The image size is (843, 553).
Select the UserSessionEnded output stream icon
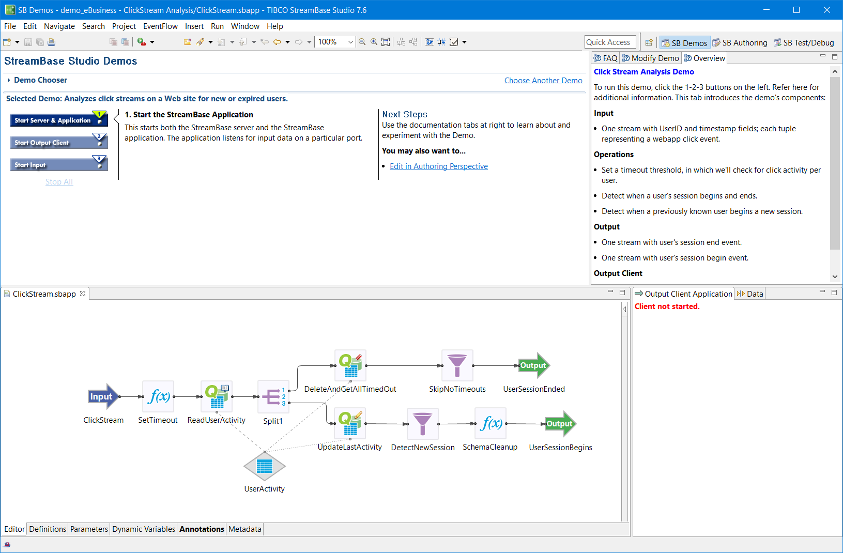coord(534,365)
